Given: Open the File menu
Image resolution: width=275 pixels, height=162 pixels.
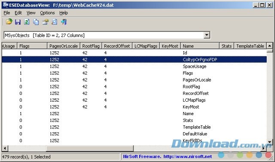Looking at the screenshot, I should [x=7, y=13].
